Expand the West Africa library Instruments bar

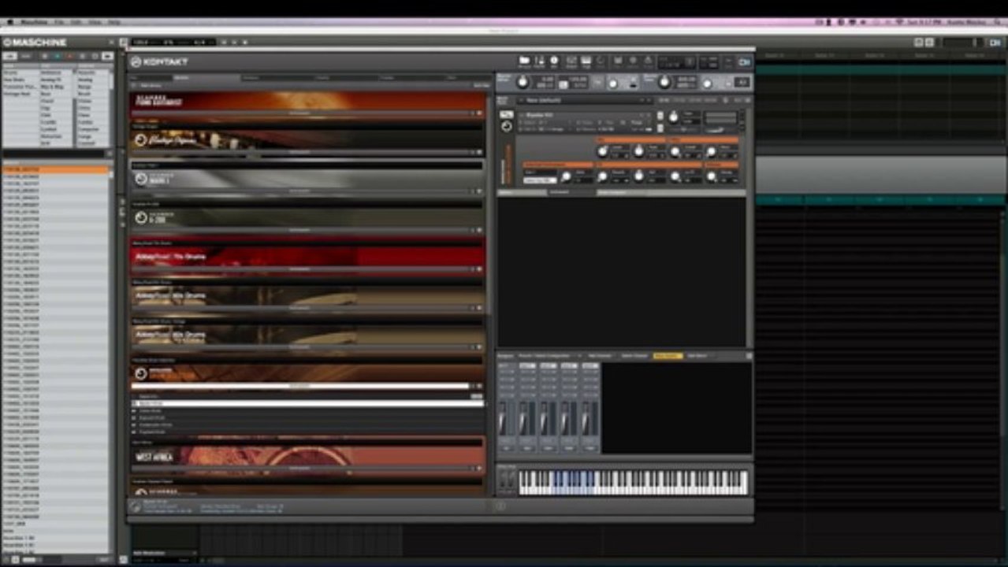299,468
